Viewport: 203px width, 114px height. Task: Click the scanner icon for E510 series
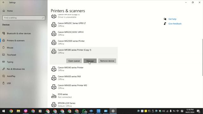click(54, 96)
